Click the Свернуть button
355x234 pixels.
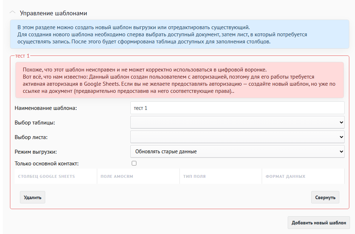point(325,197)
